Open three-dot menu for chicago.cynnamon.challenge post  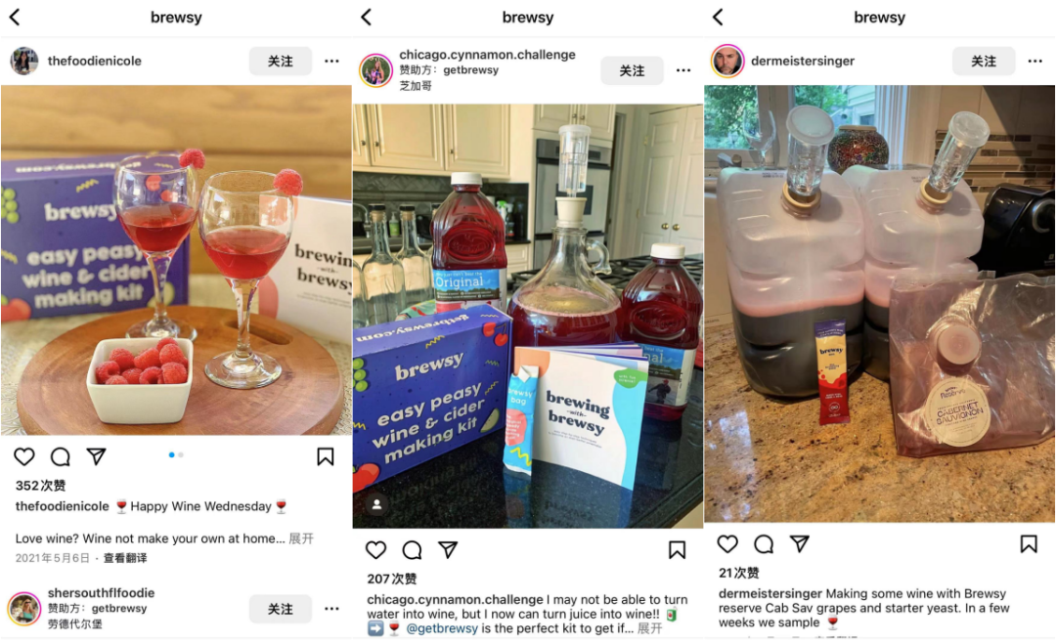[x=683, y=70]
